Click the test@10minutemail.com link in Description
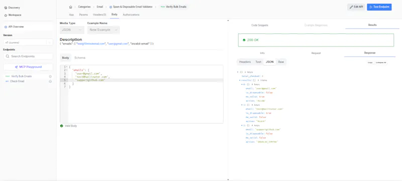Image resolution: width=402 pixels, height=181 pixels. click(x=91, y=44)
